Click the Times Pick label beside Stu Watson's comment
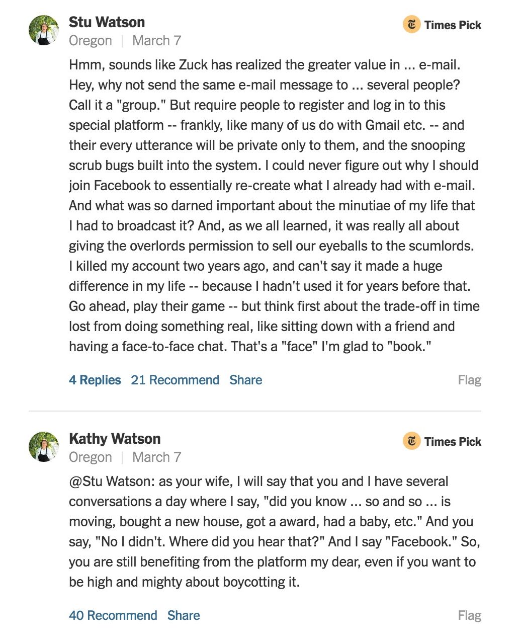This screenshot has height=644, width=521. coord(453,25)
